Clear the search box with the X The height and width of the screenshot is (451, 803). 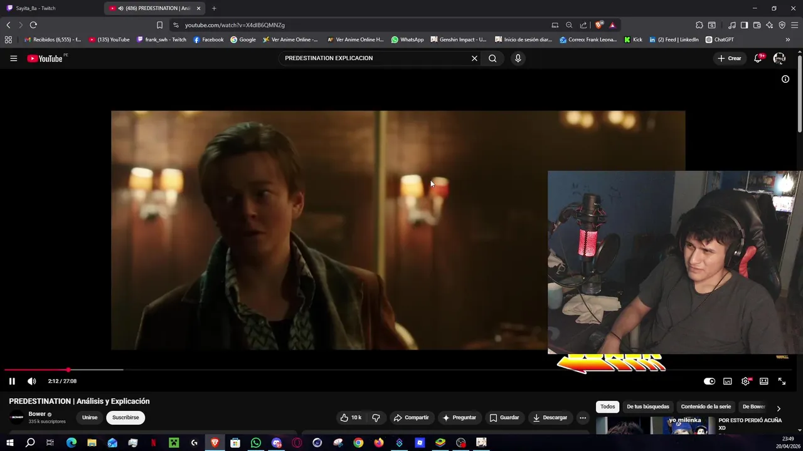click(474, 58)
